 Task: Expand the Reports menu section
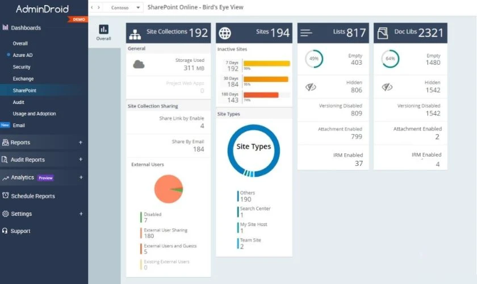[81, 142]
